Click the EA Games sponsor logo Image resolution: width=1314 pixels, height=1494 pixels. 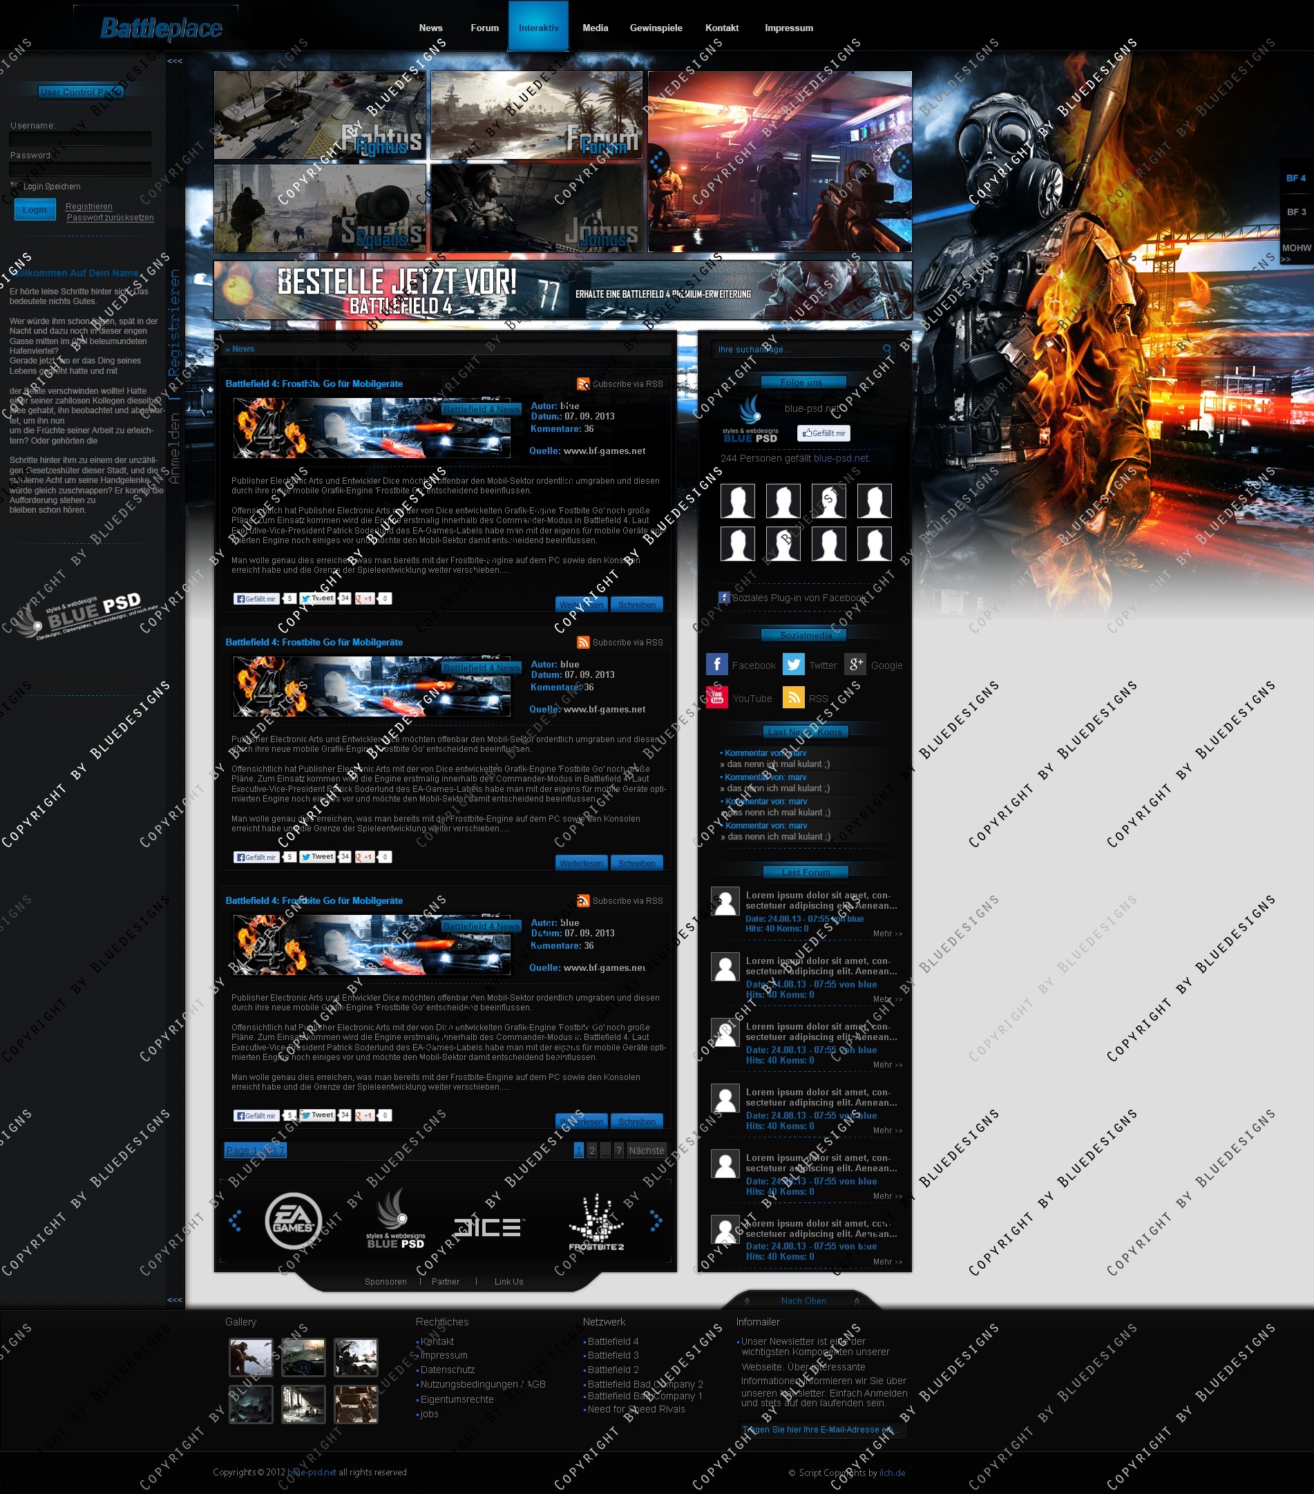click(x=293, y=1221)
